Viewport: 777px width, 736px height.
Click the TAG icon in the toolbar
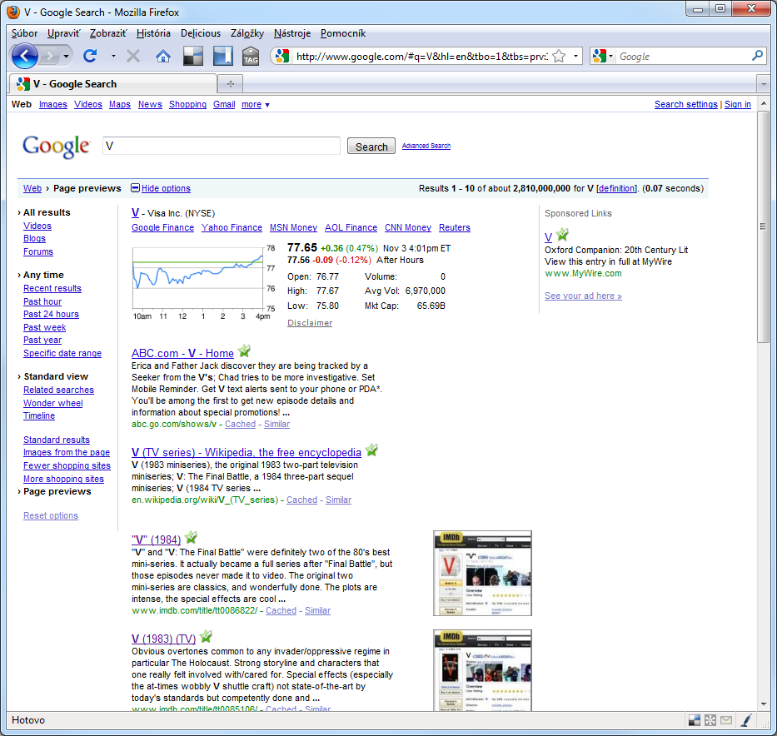click(x=251, y=57)
